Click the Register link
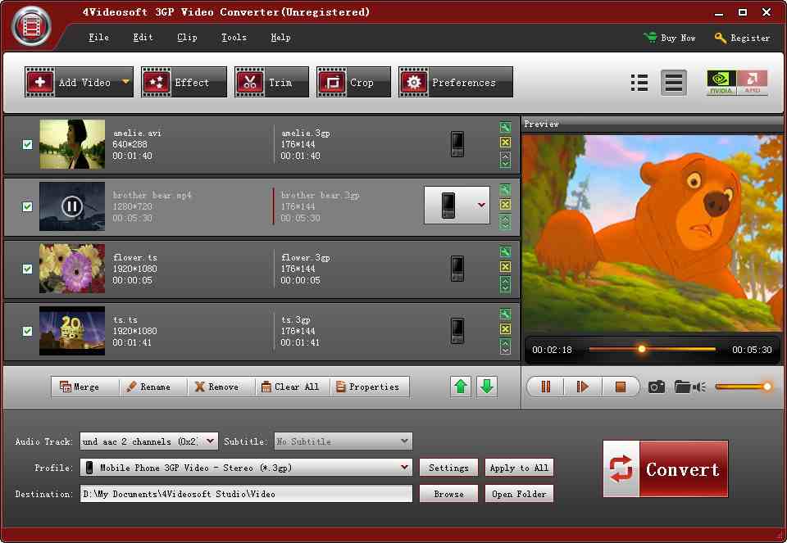The height and width of the screenshot is (543, 787). (742, 38)
